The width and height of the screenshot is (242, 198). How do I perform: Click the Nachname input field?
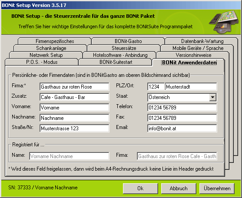pyautogui.click(x=74, y=118)
